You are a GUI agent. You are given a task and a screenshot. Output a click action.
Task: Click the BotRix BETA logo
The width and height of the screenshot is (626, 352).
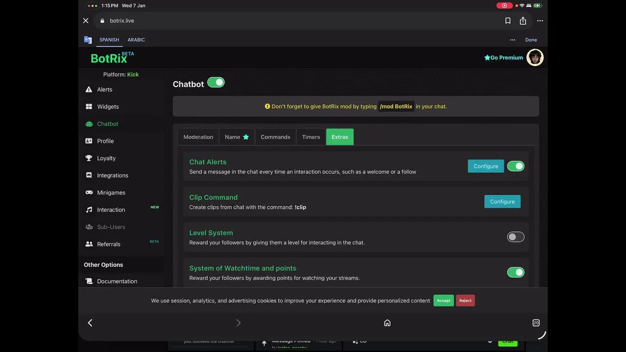click(x=112, y=58)
